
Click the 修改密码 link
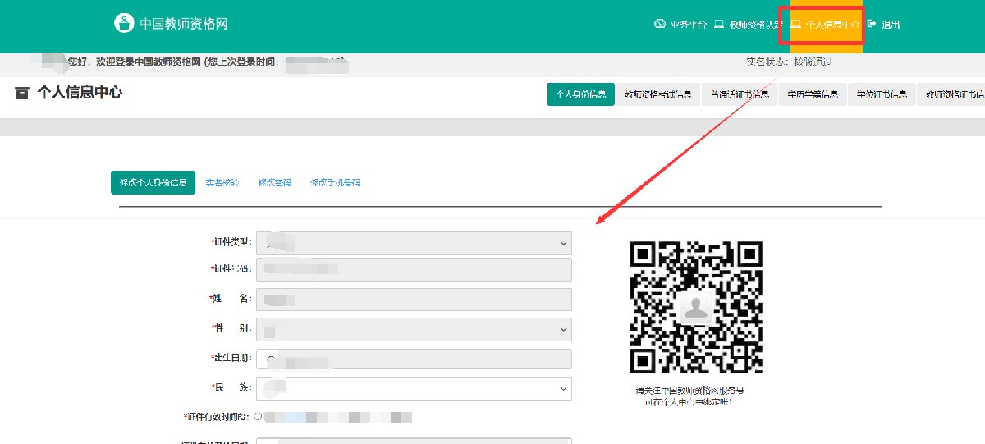(x=274, y=182)
